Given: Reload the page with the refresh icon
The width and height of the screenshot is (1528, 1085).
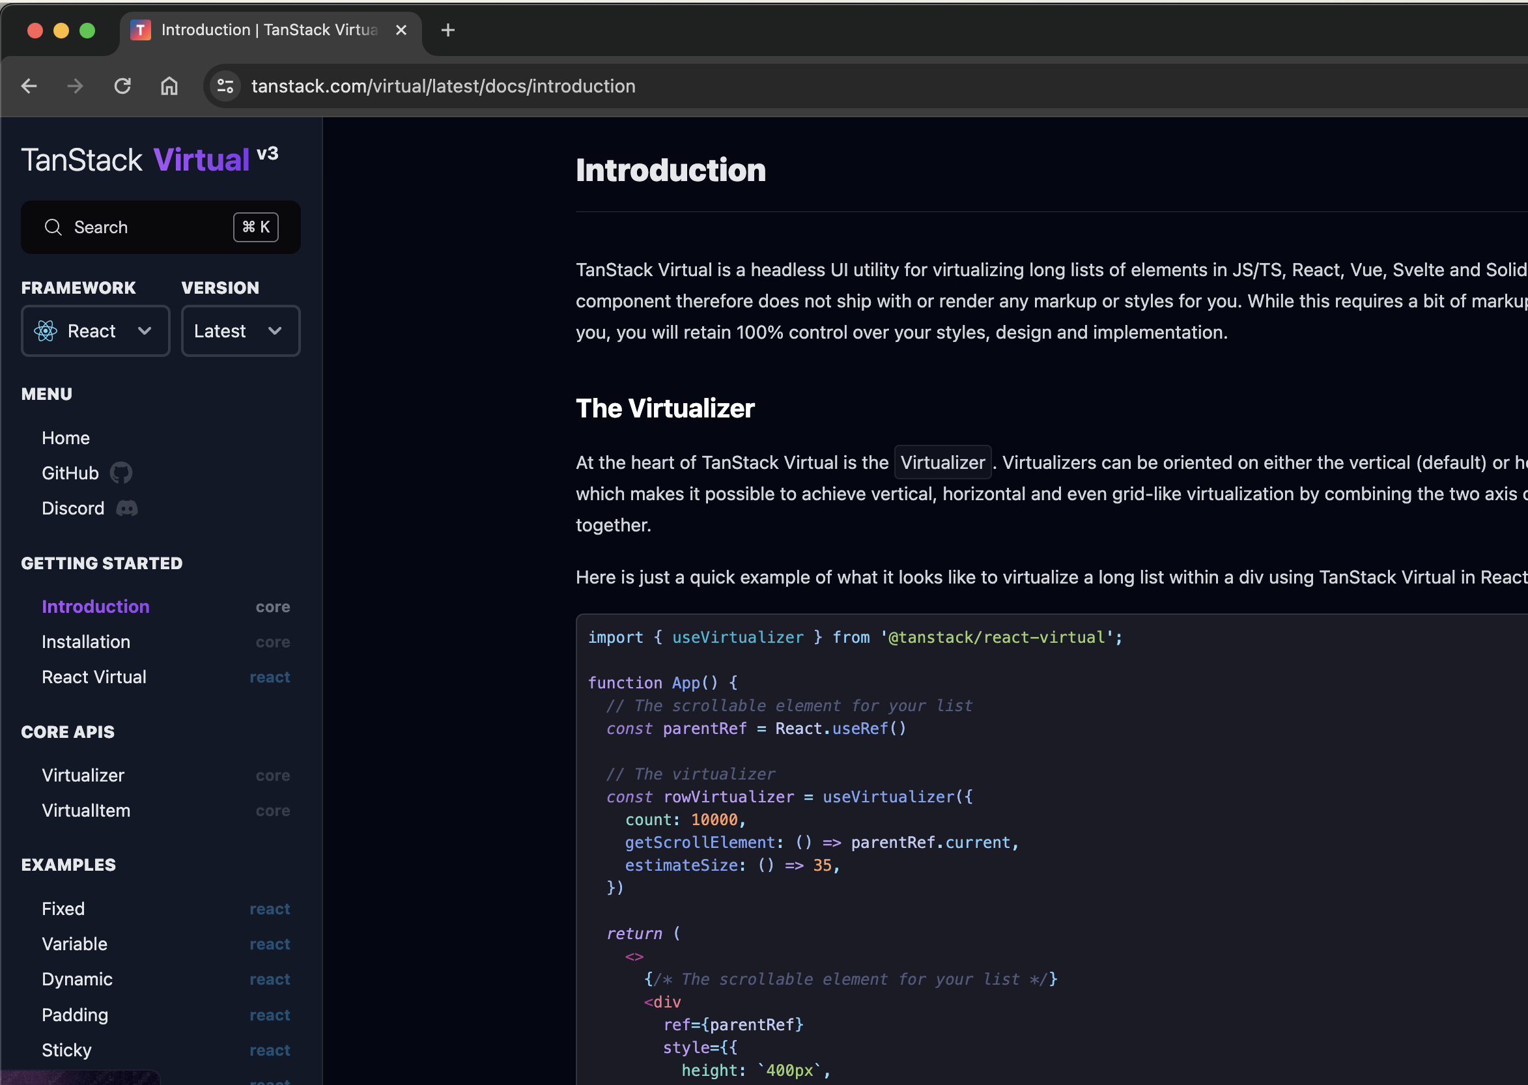Looking at the screenshot, I should click(x=122, y=86).
